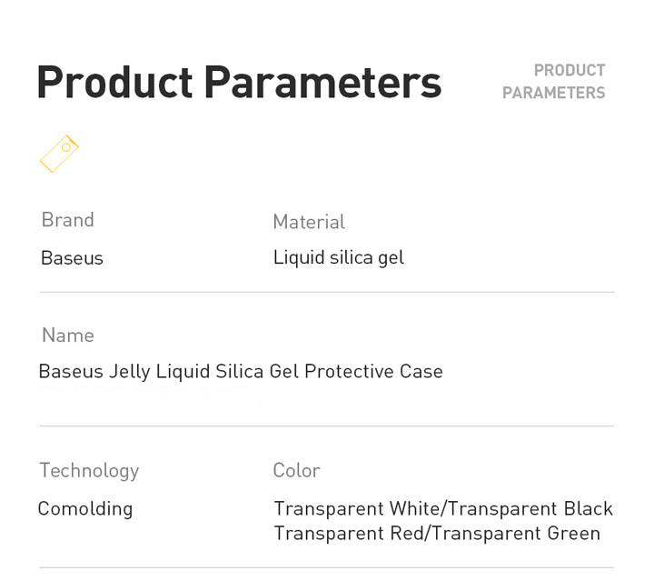This screenshot has height=581, width=654.
Task: Click the divider line below Color row
Action: pos(327,567)
